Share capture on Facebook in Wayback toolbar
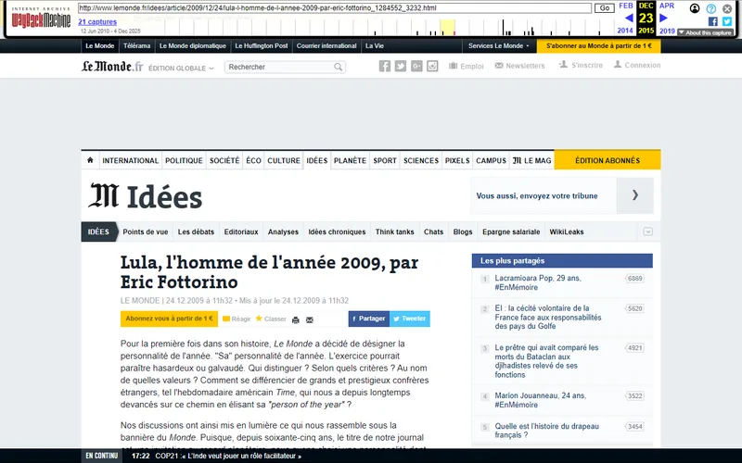The image size is (742, 463). click(x=712, y=21)
